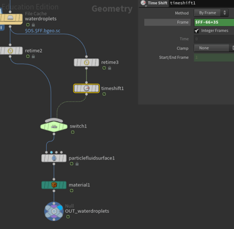Toggle green status badge under timeshift1
The height and width of the screenshot is (229, 234).
pos(104,94)
